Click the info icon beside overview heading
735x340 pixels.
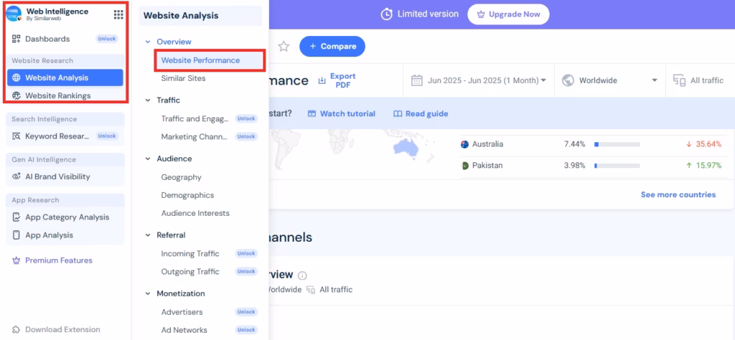click(302, 275)
